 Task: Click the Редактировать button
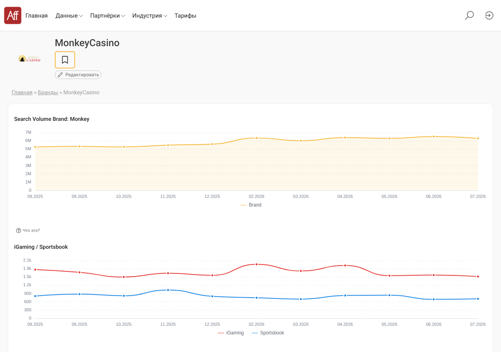(78, 75)
